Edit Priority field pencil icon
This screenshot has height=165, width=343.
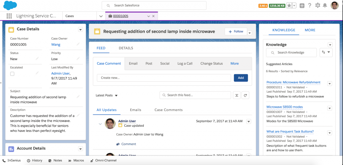(x=78, y=59)
